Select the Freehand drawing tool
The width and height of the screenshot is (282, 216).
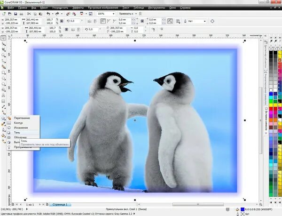click(3, 61)
